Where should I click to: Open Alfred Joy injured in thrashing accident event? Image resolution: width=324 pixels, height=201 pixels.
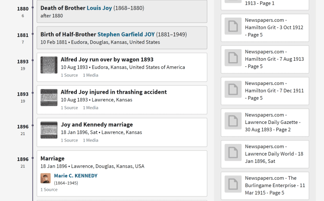click(x=114, y=92)
